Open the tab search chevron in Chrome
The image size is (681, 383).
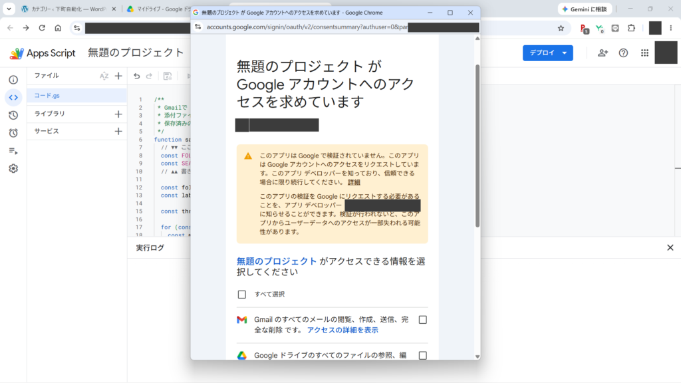9,9
